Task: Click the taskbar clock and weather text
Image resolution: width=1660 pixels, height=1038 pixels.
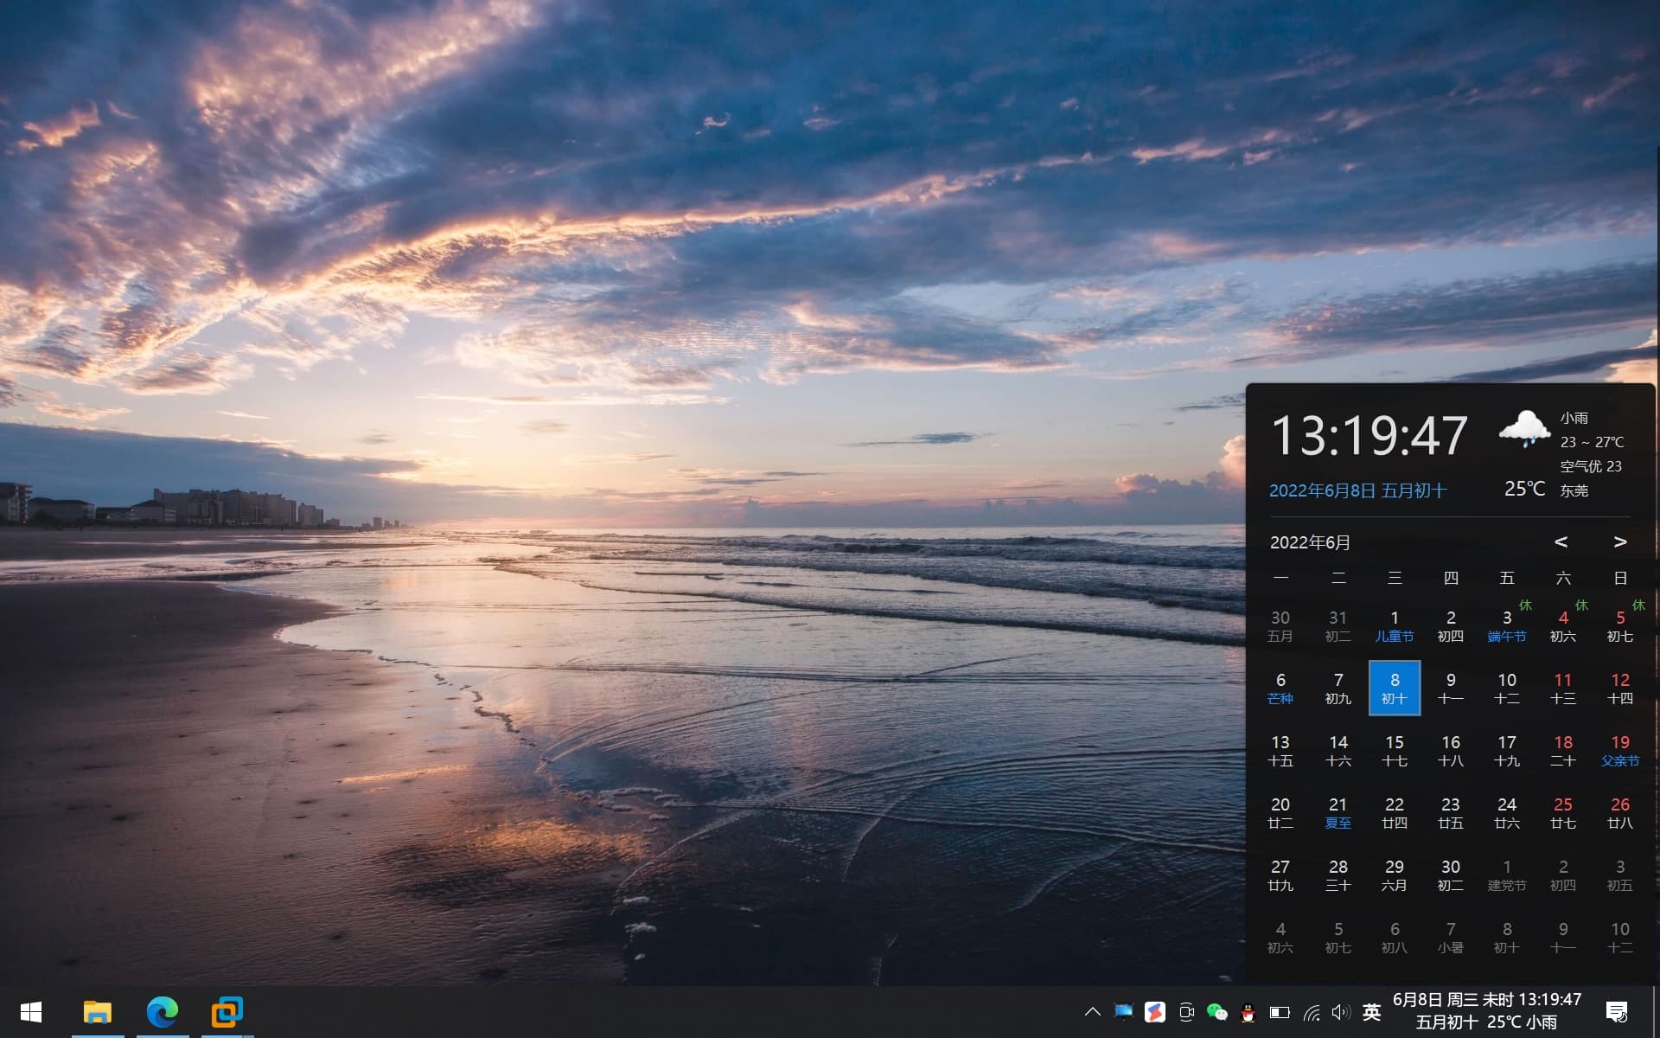Action: tap(1486, 1010)
